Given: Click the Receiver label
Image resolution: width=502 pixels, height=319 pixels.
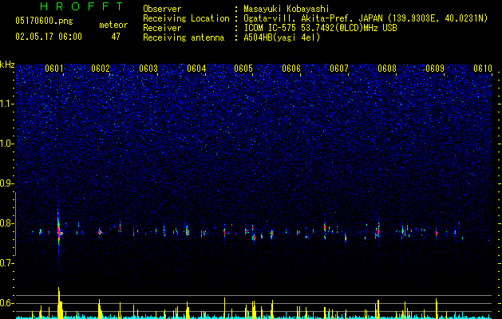Looking at the screenshot, I should (x=162, y=28).
